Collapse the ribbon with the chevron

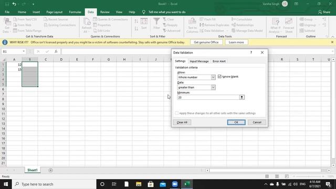point(332,37)
